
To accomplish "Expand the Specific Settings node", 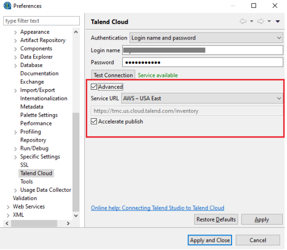I will pos(16,157).
